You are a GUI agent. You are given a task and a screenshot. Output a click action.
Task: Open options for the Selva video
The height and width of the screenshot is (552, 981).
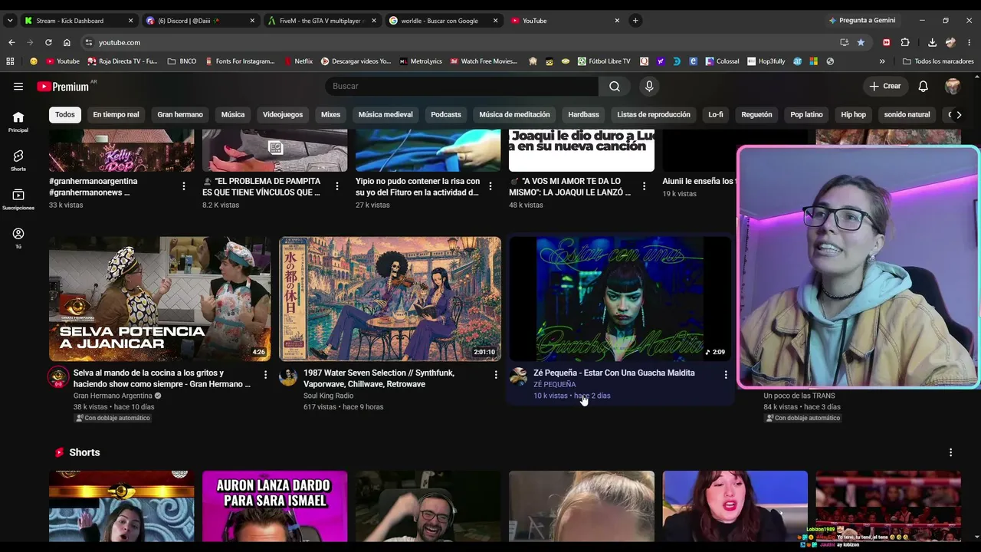265,375
